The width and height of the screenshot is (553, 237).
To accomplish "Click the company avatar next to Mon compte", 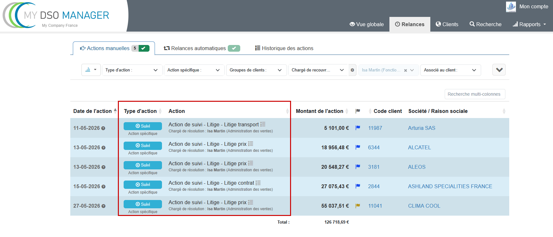I will pos(511,7).
